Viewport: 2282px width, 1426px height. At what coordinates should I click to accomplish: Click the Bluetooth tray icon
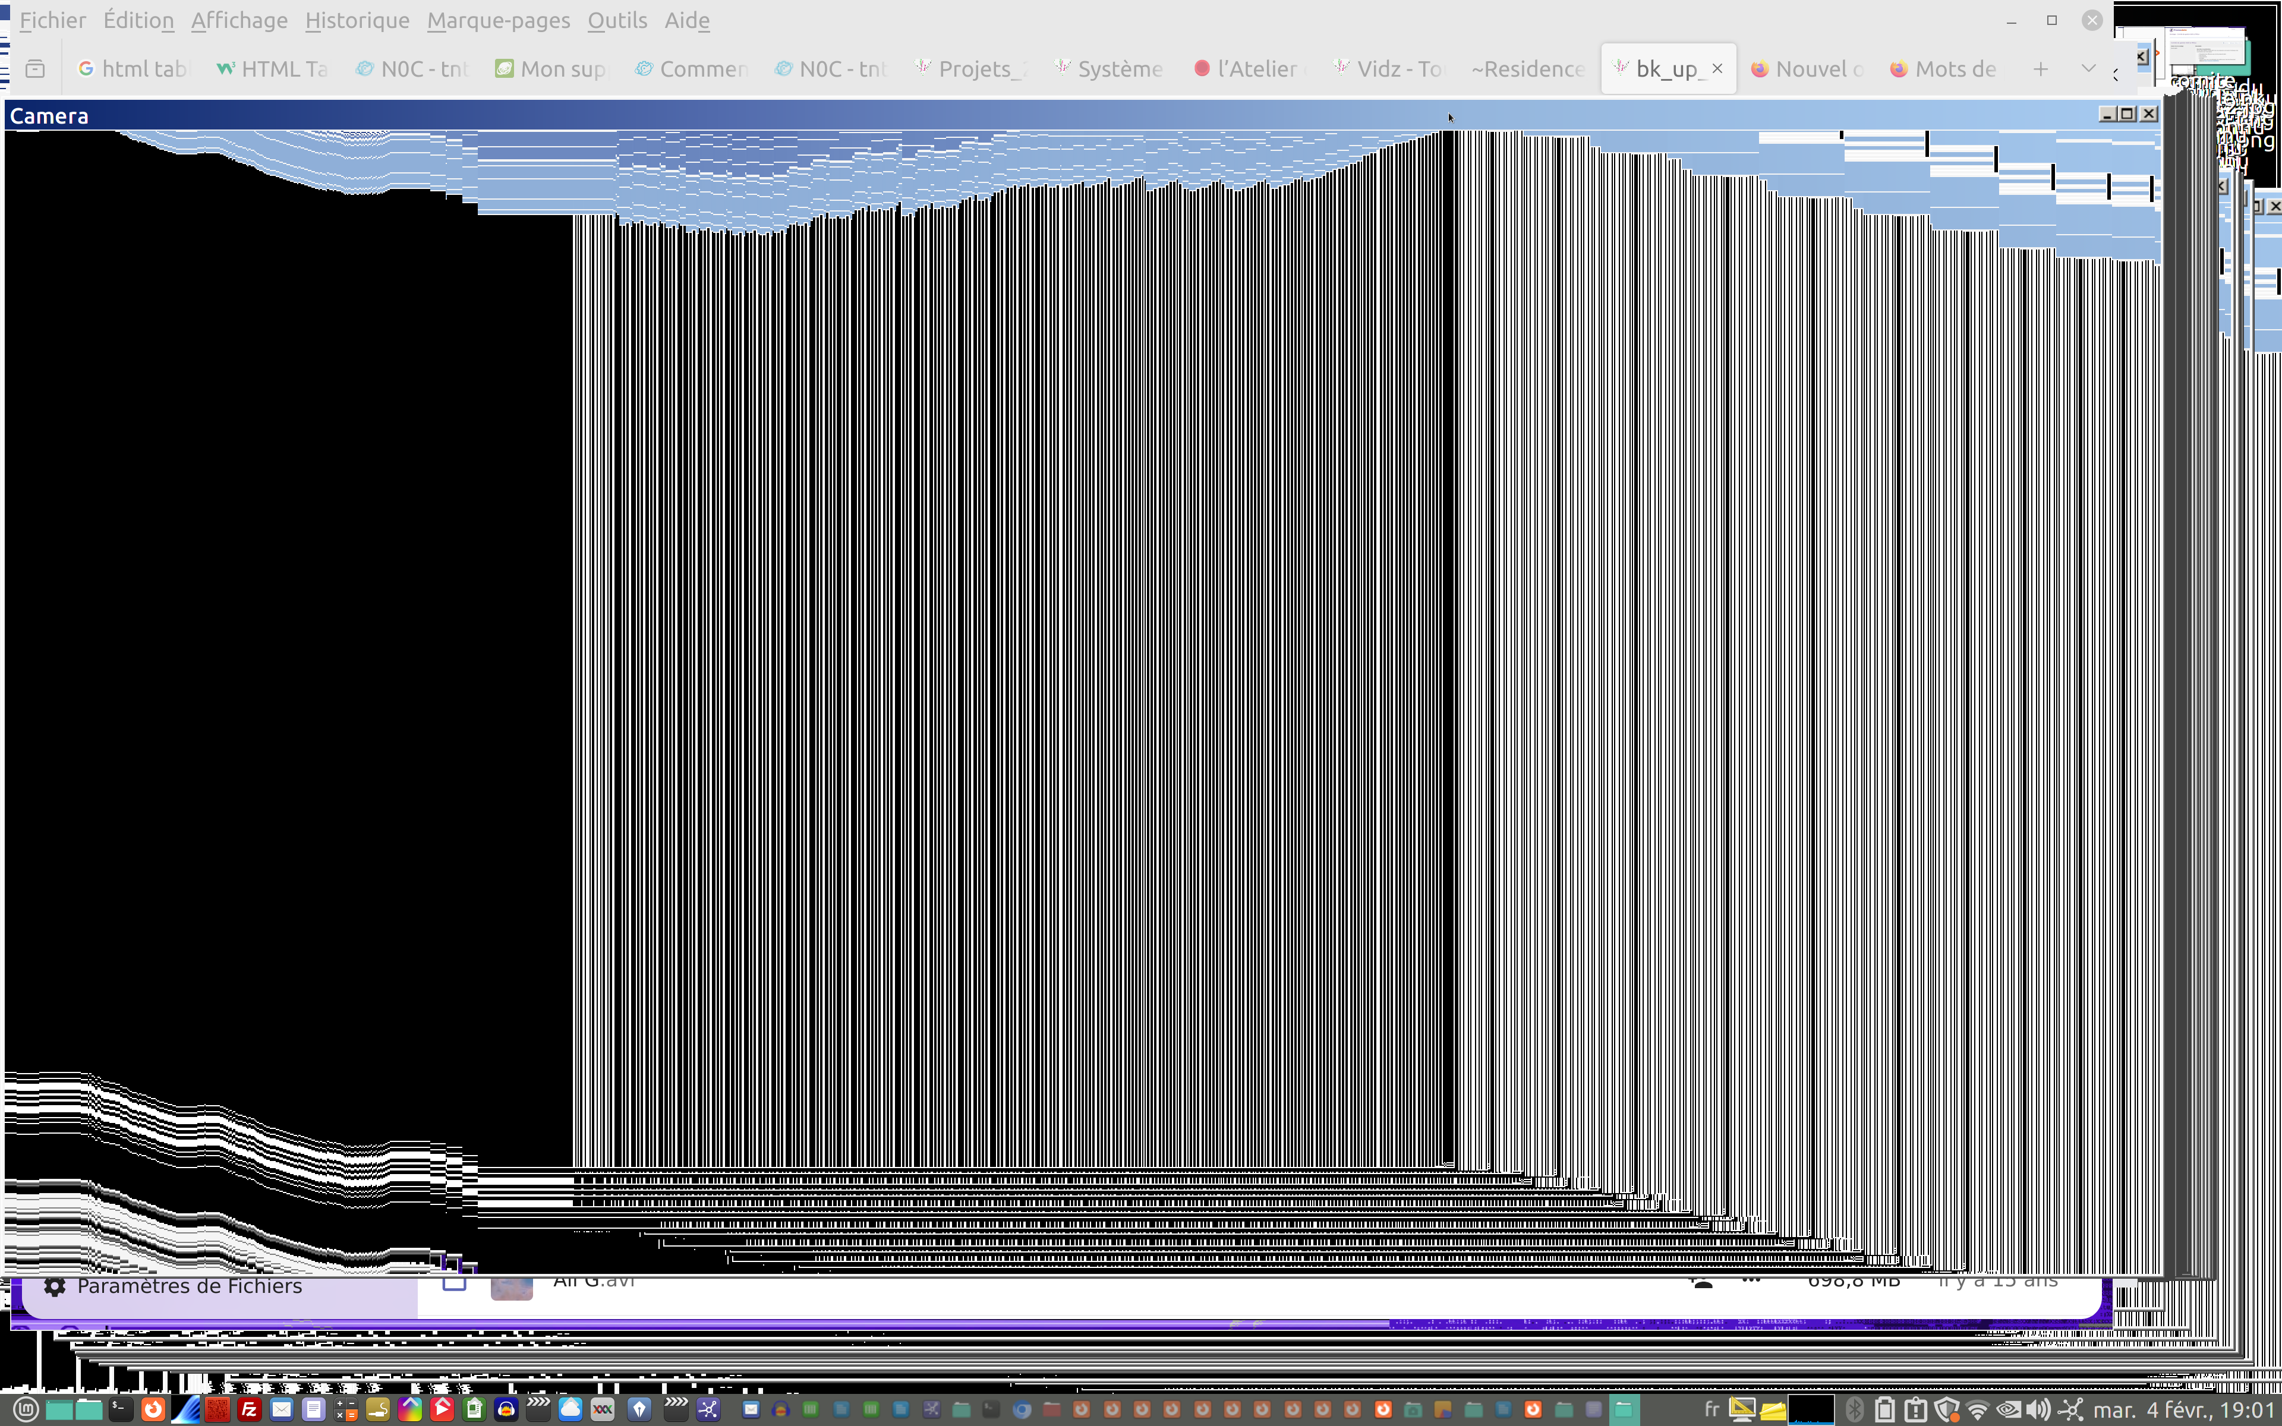coord(1854,1409)
